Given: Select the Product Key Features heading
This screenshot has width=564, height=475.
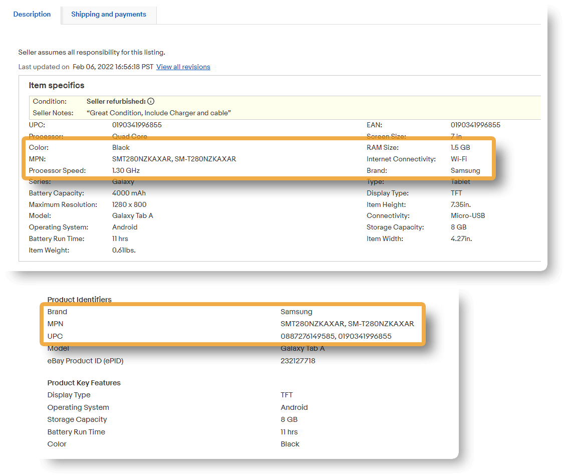Looking at the screenshot, I should [x=84, y=383].
